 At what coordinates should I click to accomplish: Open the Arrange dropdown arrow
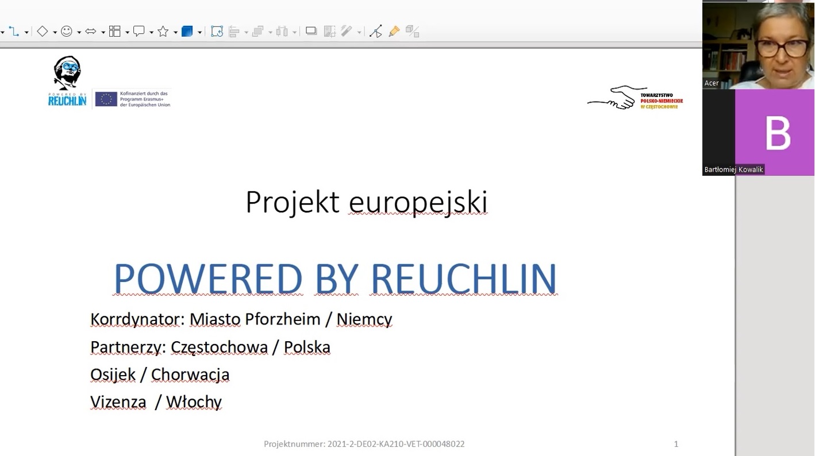coord(270,33)
